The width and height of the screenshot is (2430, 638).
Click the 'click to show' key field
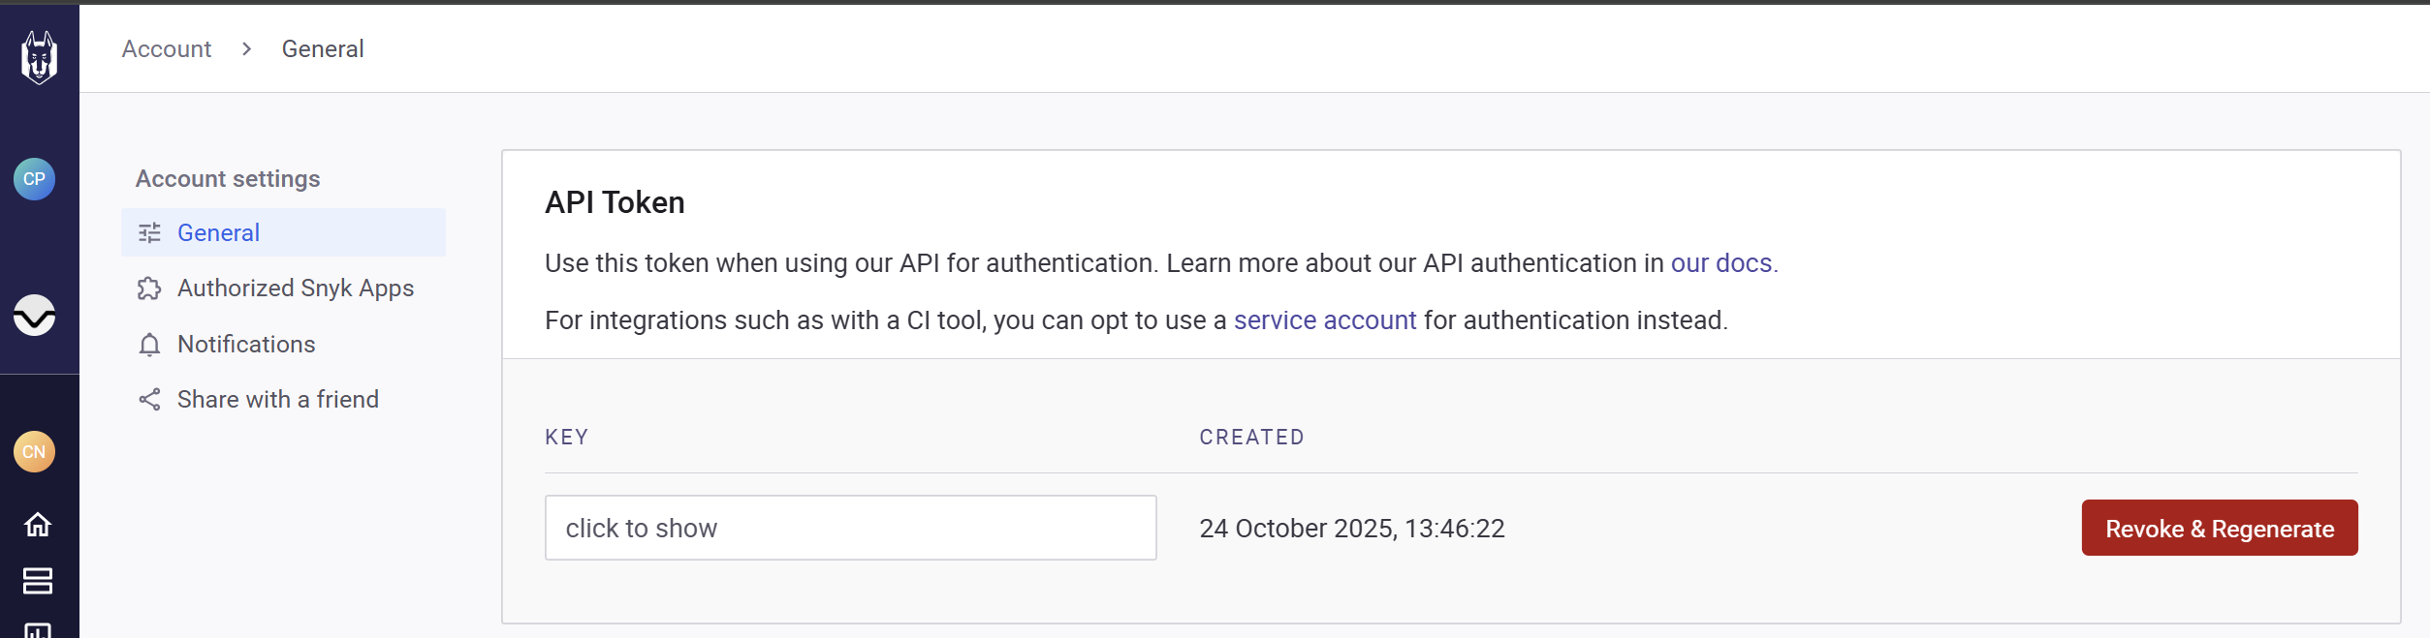tap(851, 528)
